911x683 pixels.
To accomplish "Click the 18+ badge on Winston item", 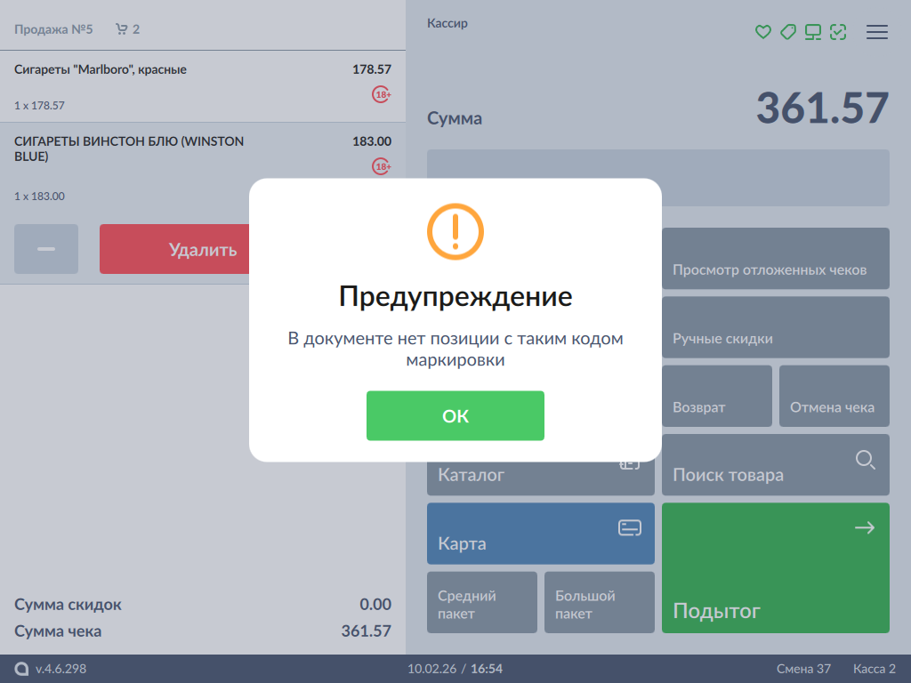I will pyautogui.click(x=382, y=166).
